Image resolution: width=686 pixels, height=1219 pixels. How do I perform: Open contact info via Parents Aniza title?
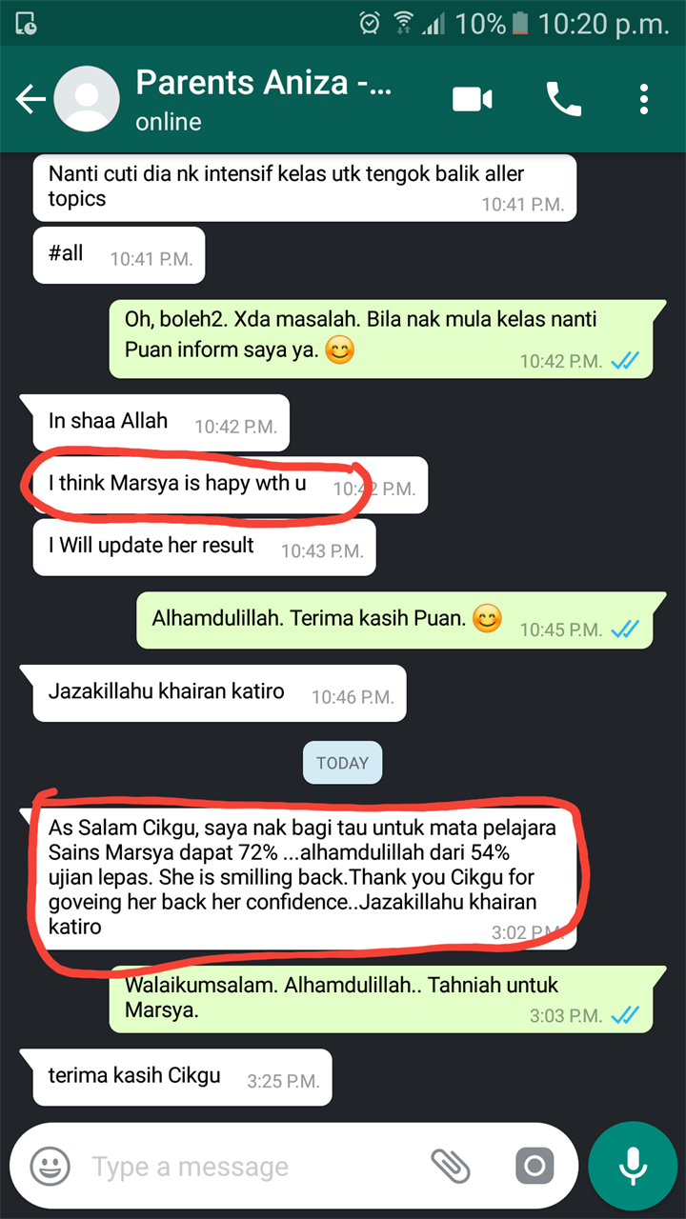[x=264, y=83]
